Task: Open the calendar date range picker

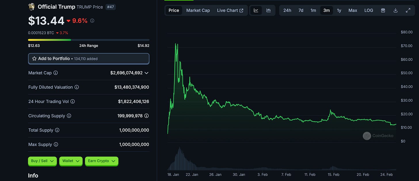Action: (x=383, y=10)
